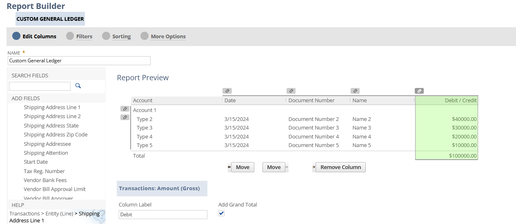Add the Shipping Addressee field

click(x=47, y=144)
